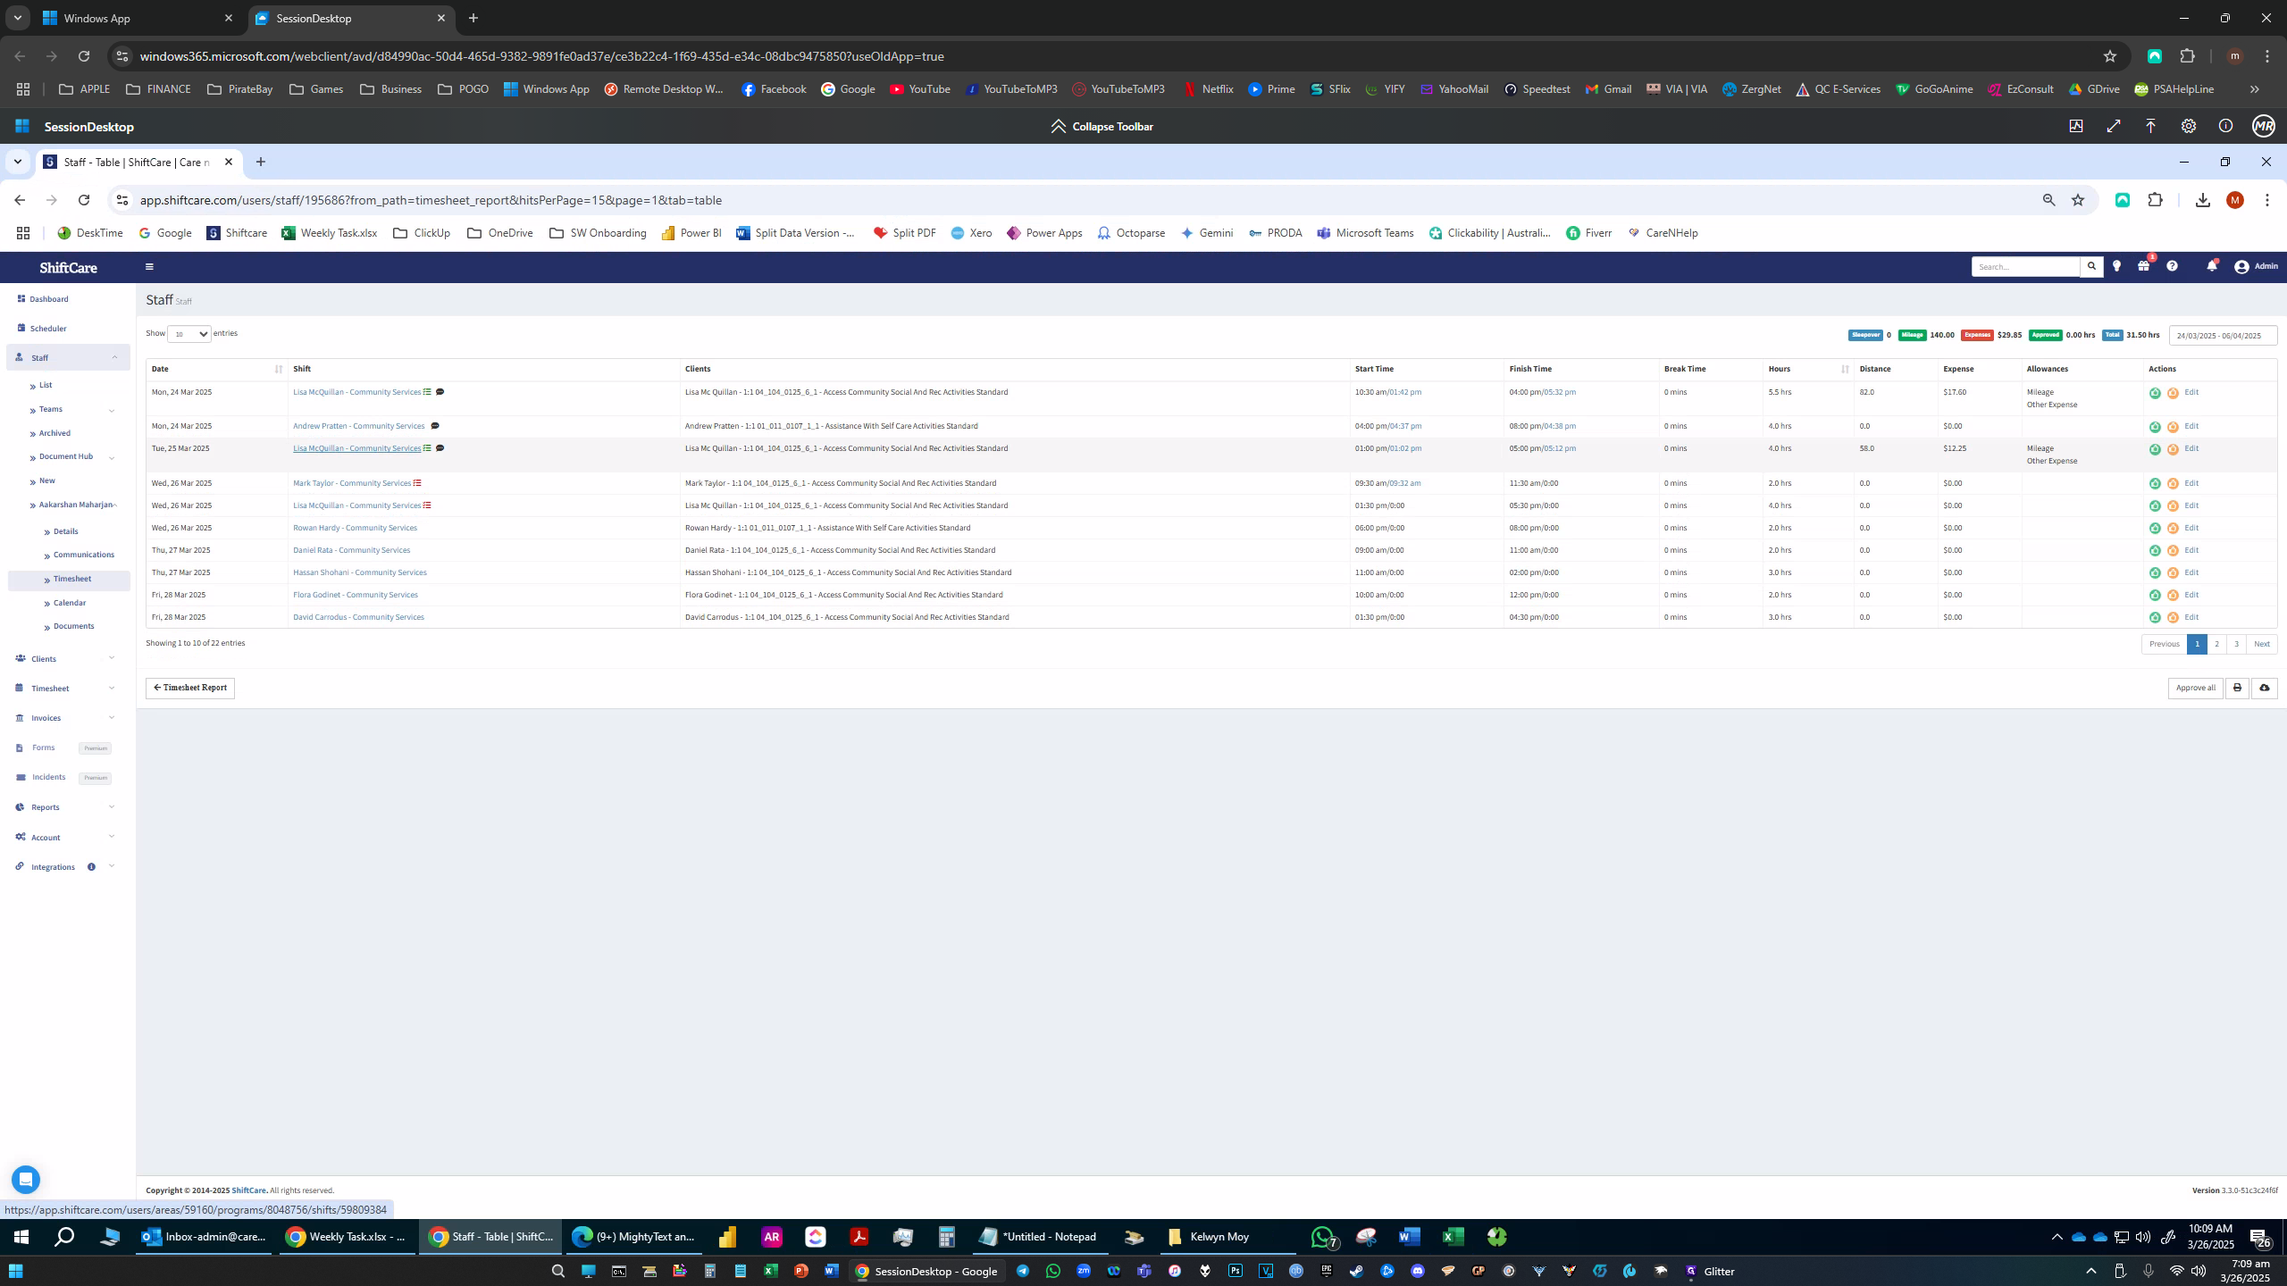Click the cloud download button below table
2287x1286 pixels.
tap(2265, 688)
